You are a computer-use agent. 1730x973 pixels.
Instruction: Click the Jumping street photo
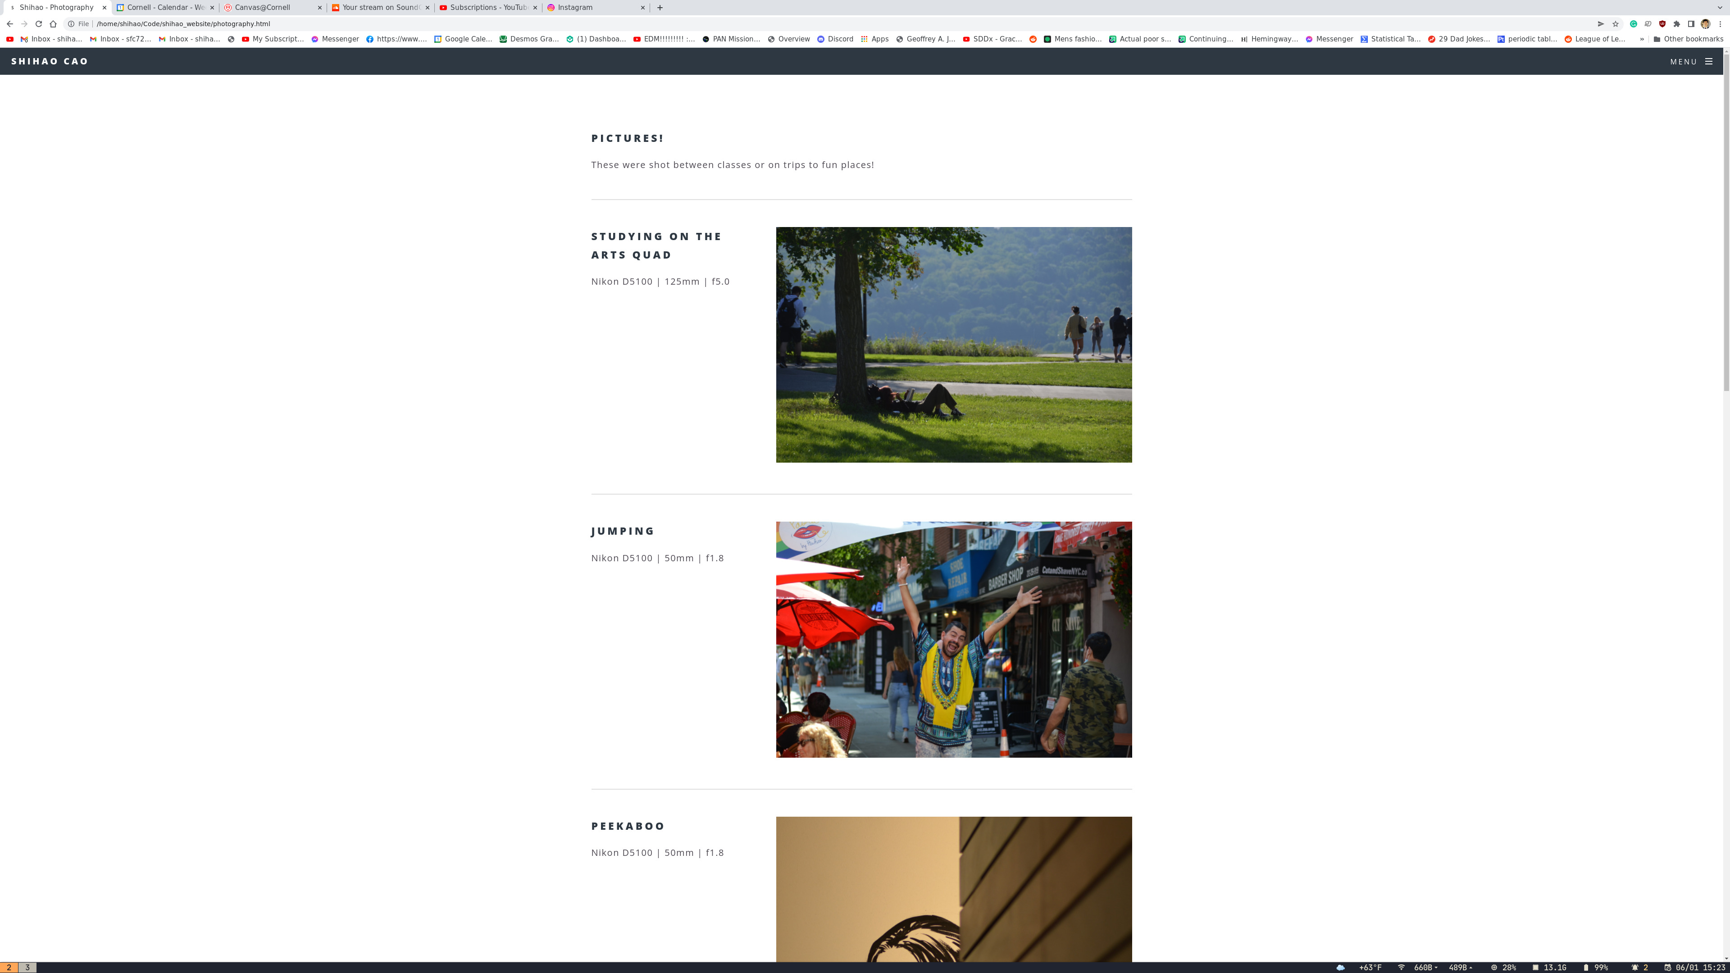point(954,639)
